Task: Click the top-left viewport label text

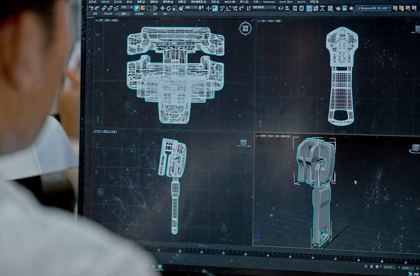Action: (x=107, y=21)
